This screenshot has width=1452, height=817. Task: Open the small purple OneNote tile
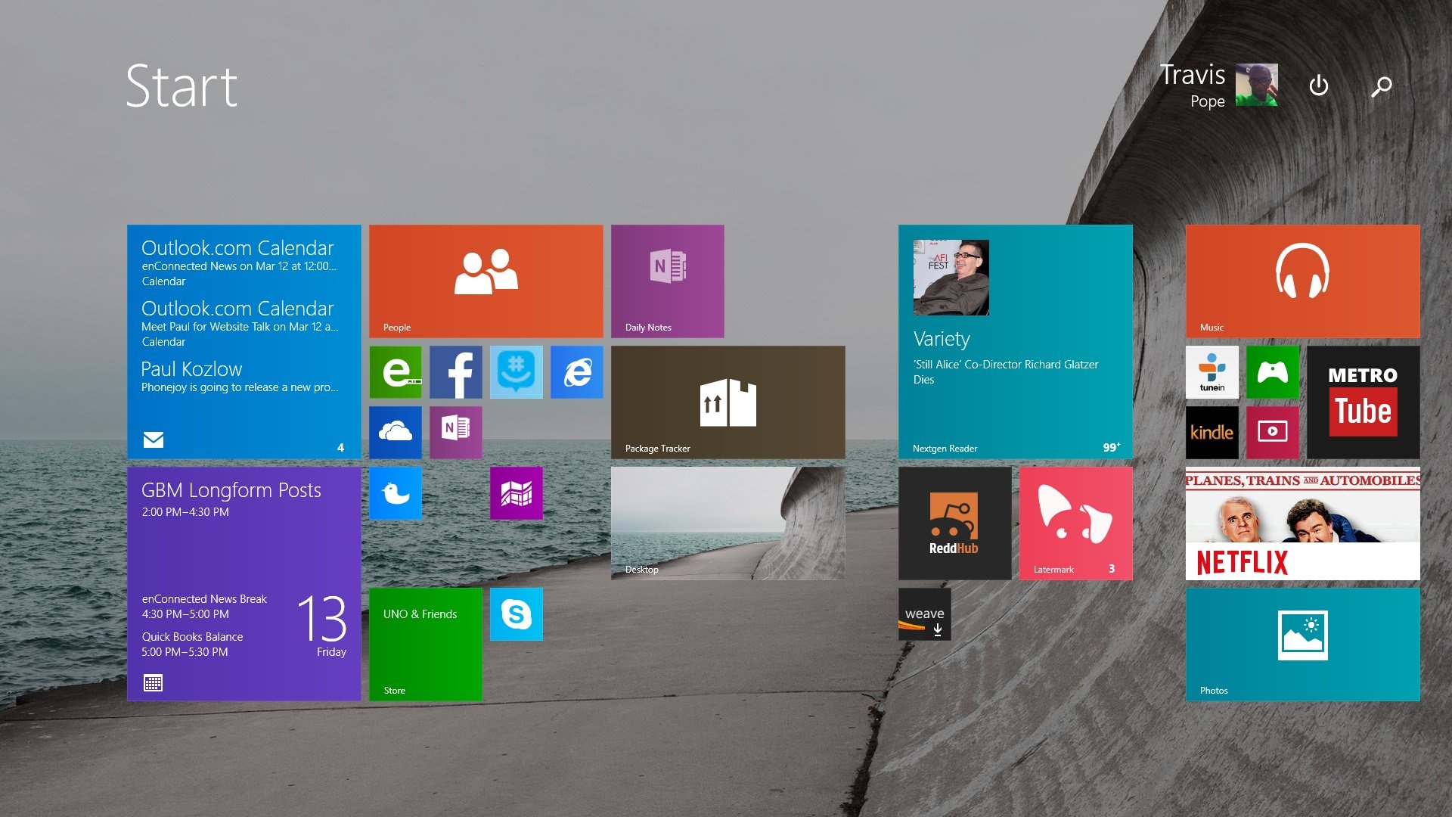coord(455,432)
